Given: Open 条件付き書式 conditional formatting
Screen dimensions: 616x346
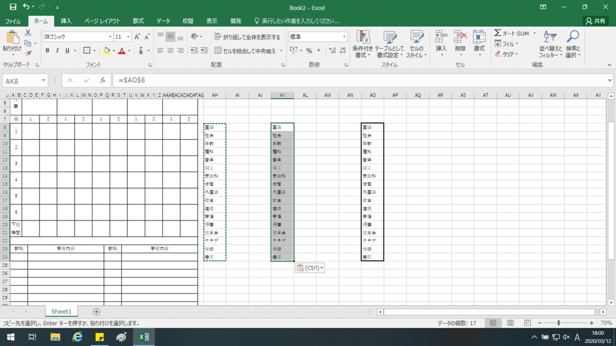Looking at the screenshot, I should point(362,44).
